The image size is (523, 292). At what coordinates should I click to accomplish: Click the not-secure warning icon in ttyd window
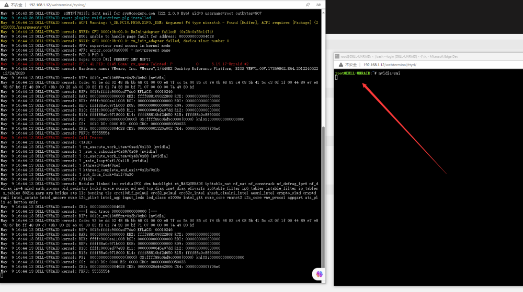[341, 65]
